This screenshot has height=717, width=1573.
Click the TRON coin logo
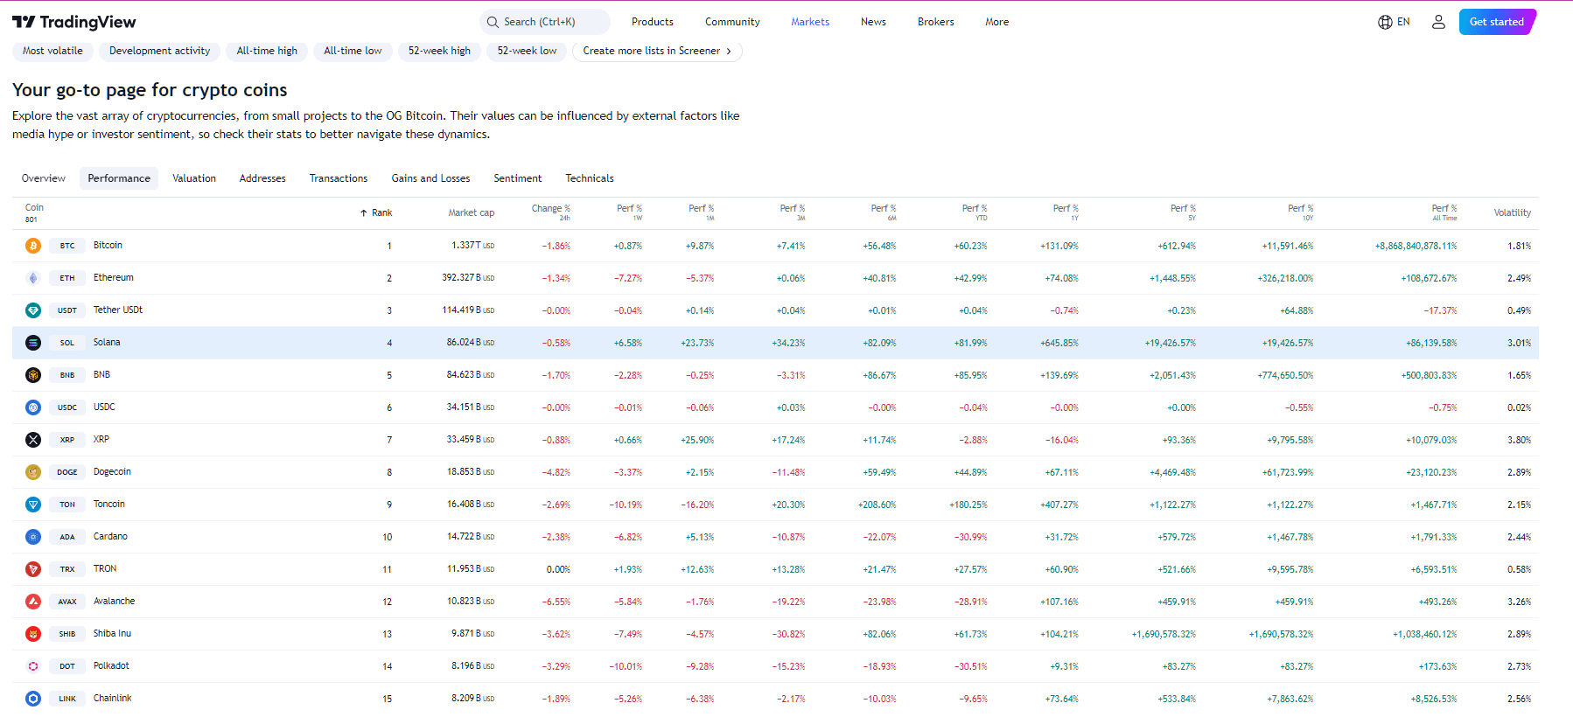[33, 569]
